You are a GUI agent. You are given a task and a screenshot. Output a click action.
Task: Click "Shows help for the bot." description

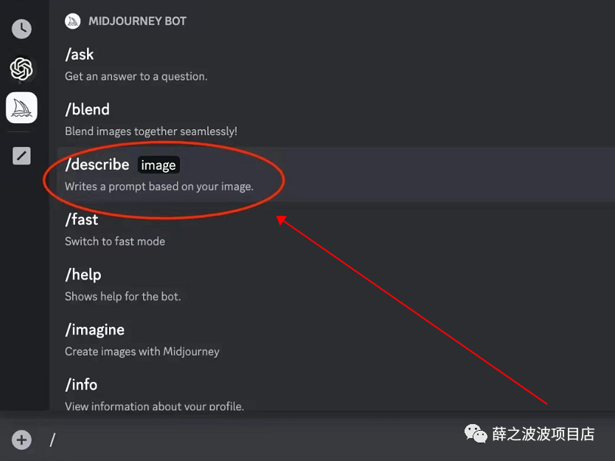122,297
